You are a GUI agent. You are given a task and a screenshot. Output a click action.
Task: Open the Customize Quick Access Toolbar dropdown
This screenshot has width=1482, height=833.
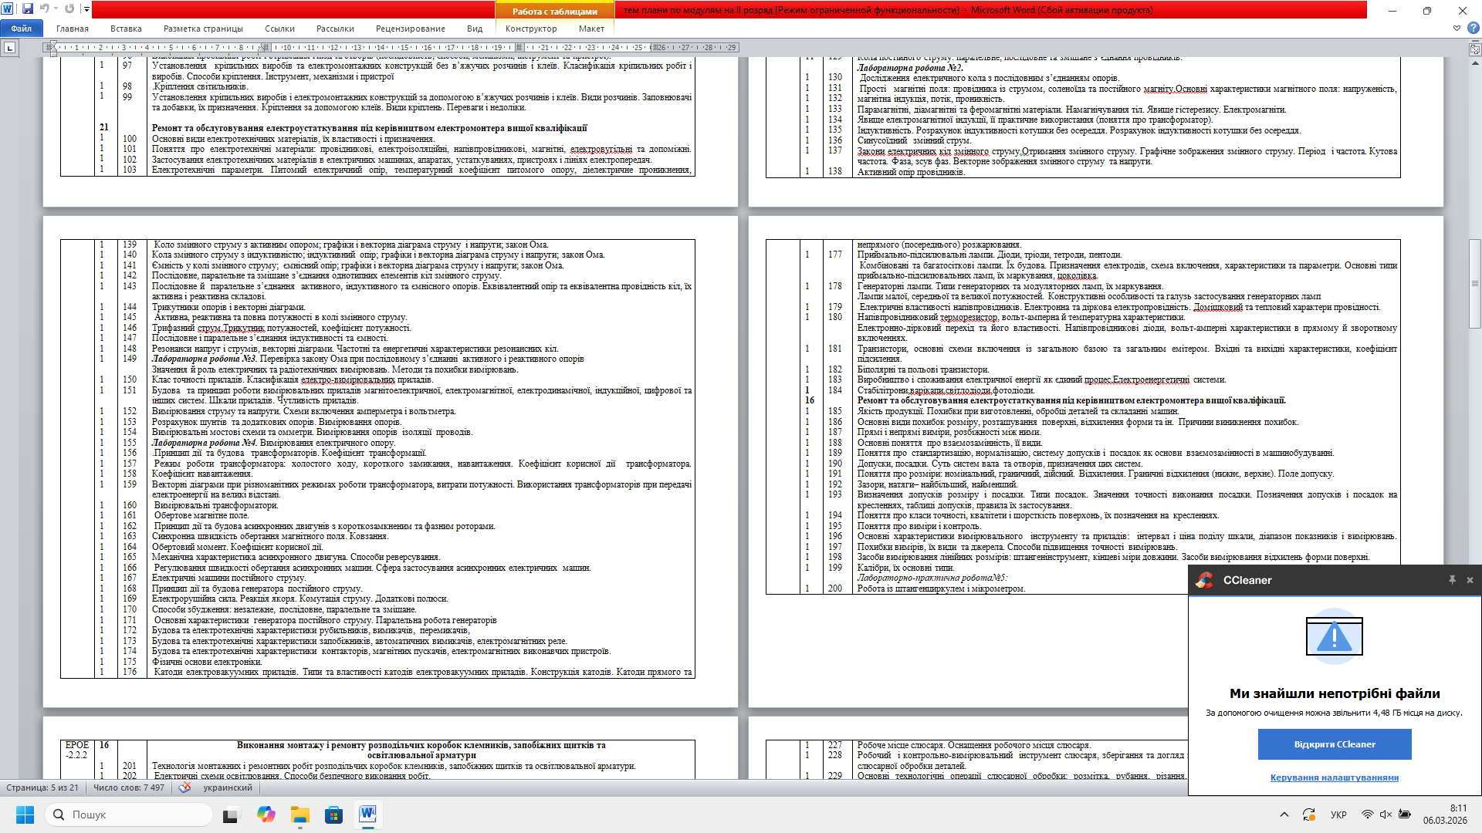point(86,9)
